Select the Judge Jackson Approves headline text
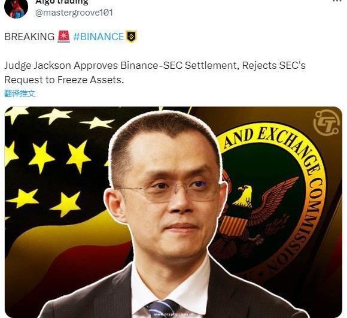The image size is (347, 318). [155, 65]
